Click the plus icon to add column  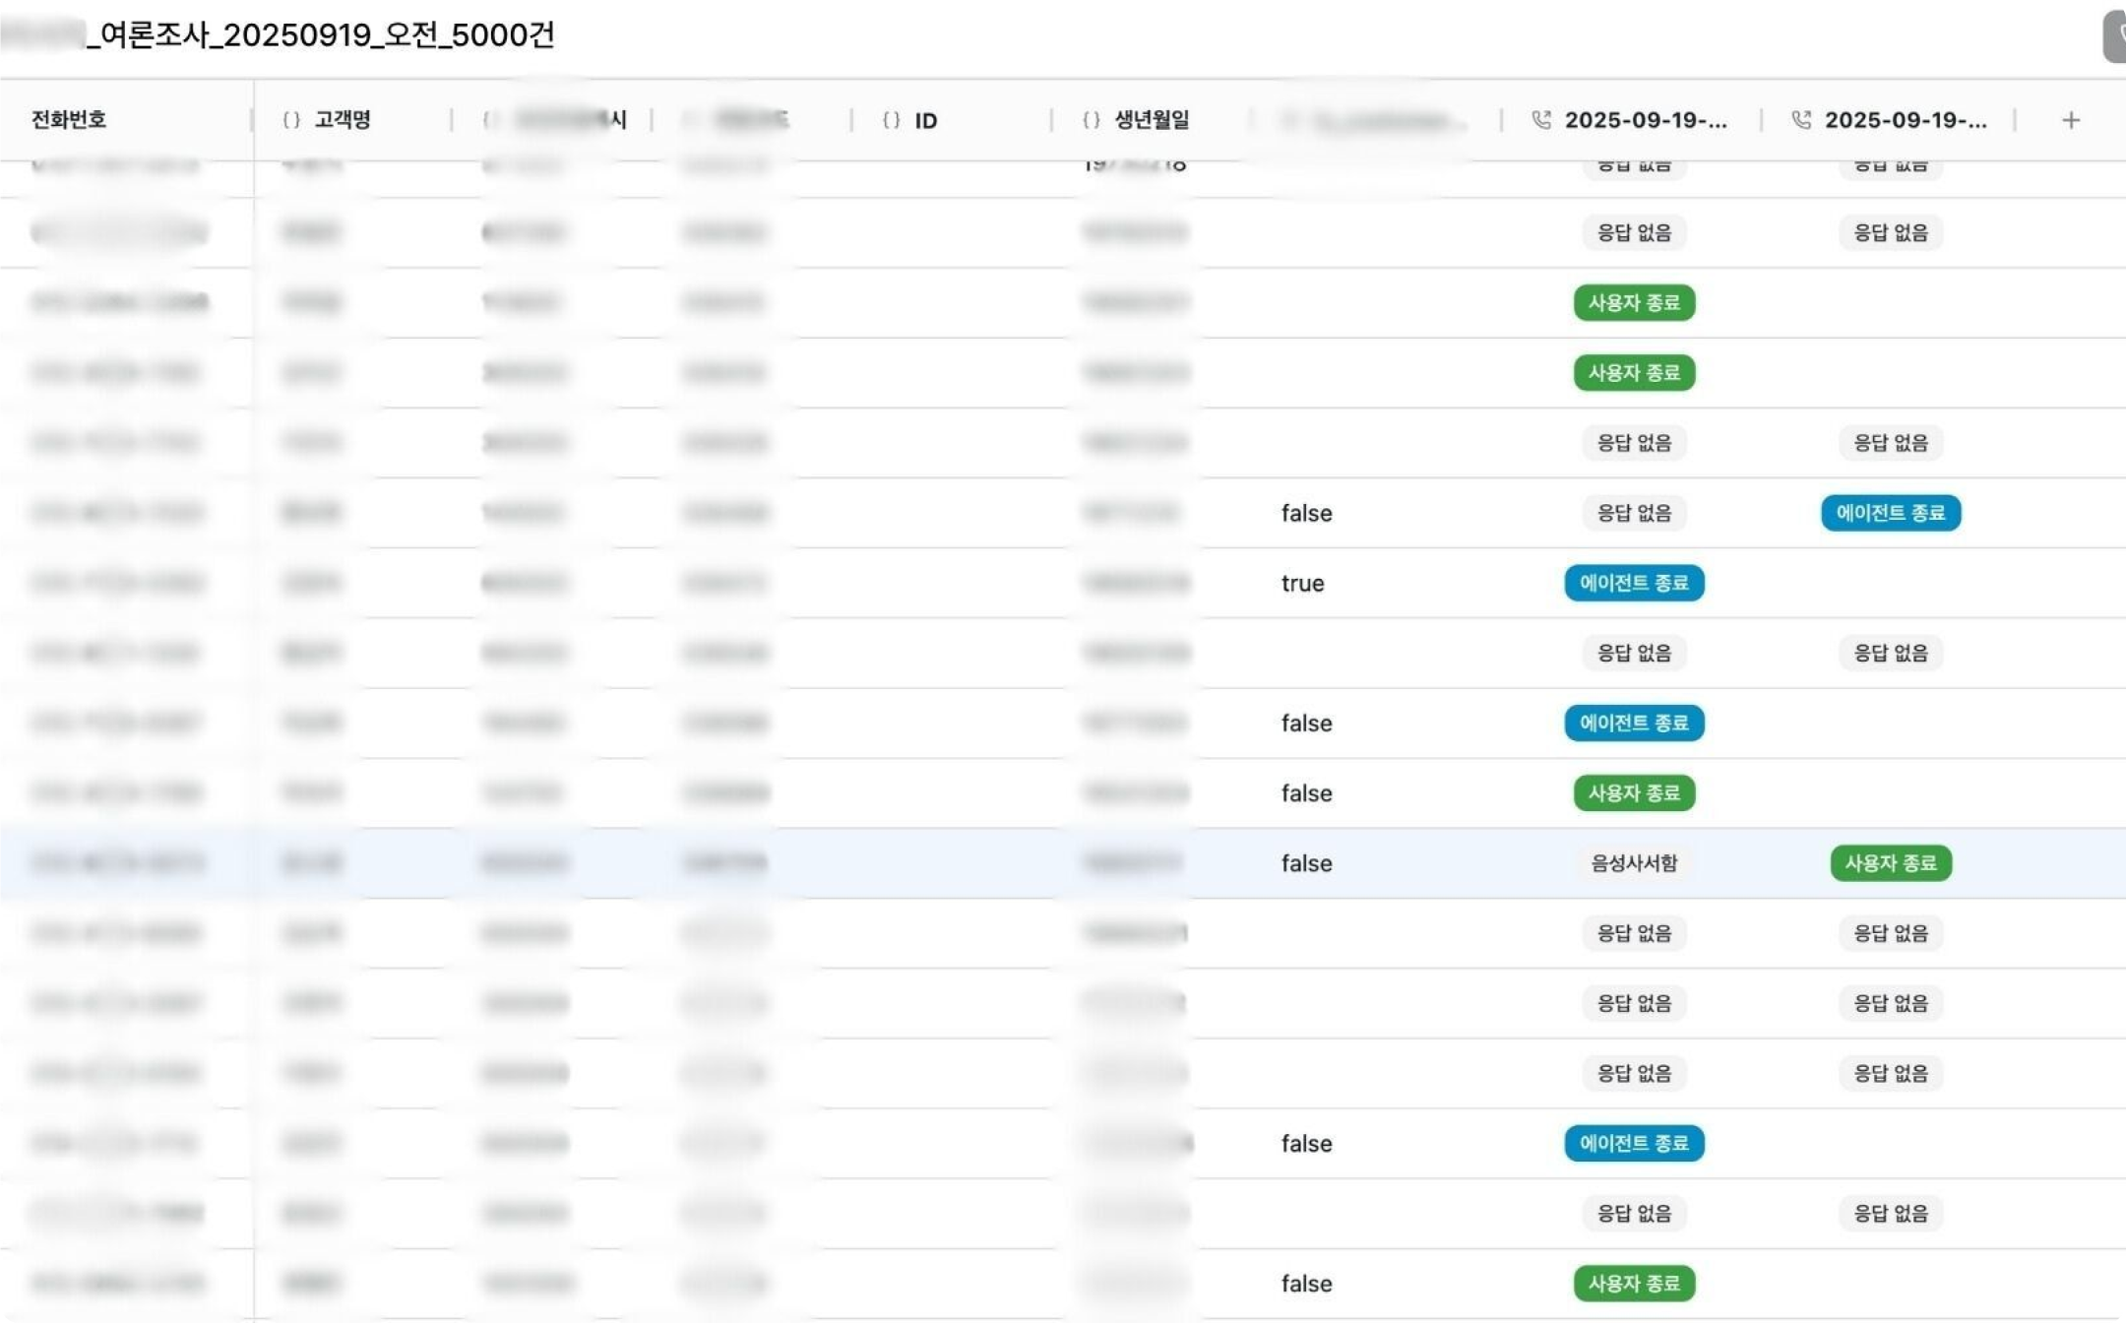point(2071,120)
